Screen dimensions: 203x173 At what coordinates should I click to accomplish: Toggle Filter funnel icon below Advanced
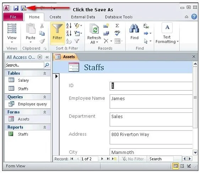click(x=77, y=41)
